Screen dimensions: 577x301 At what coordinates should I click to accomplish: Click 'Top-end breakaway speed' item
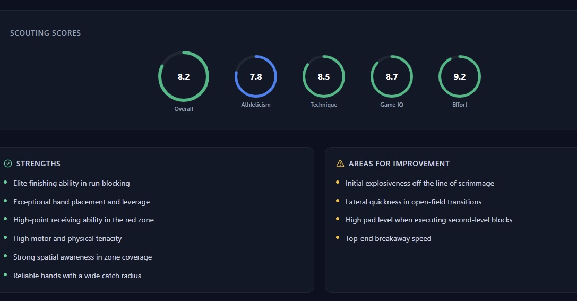388,238
